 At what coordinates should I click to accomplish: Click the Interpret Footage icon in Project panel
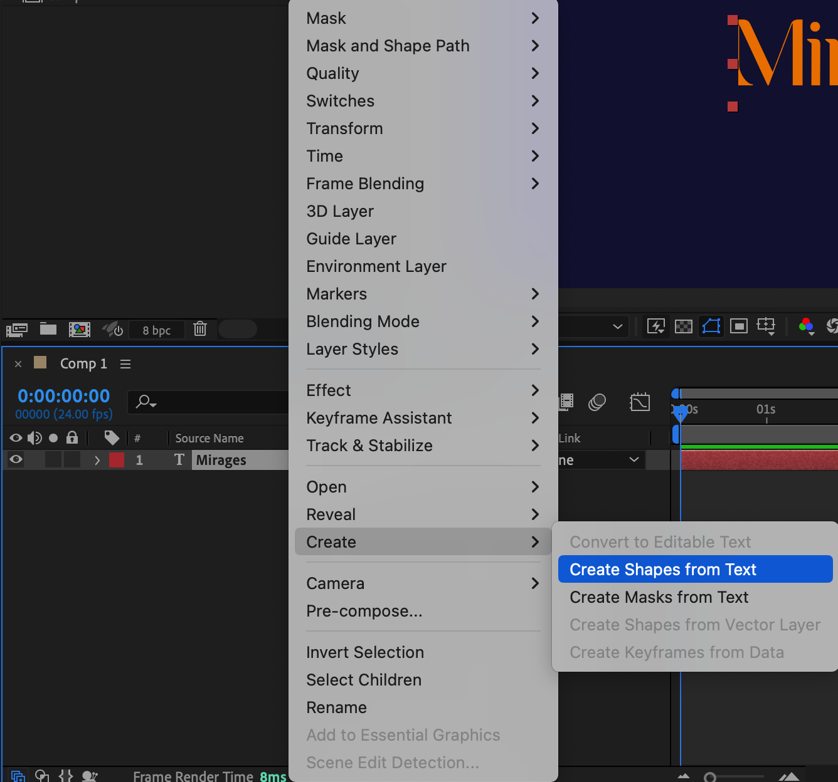point(17,329)
